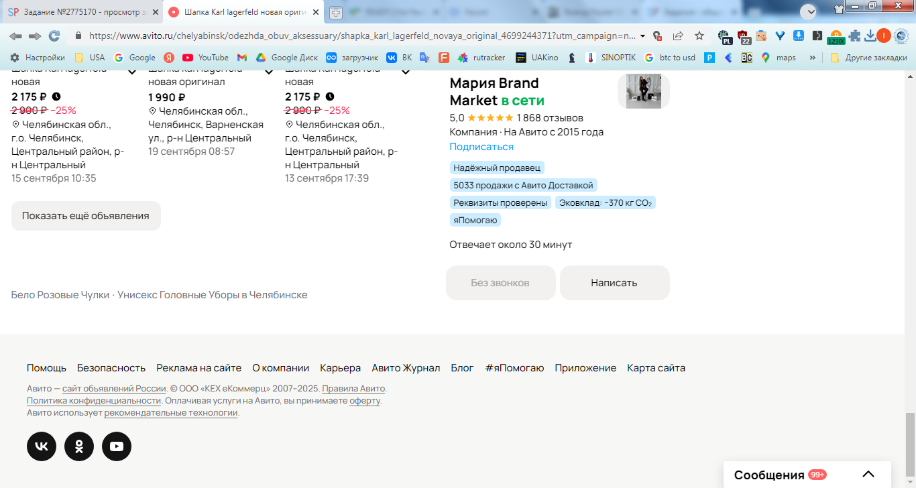Open the uBlock extension icon showing 22
The width and height of the screenshot is (916, 488).
743,36
